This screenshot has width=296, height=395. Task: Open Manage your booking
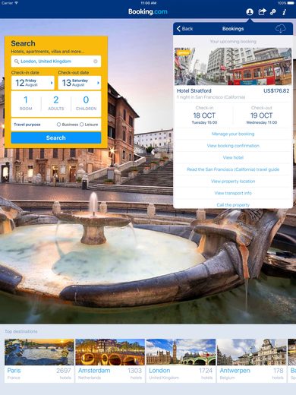tap(233, 134)
